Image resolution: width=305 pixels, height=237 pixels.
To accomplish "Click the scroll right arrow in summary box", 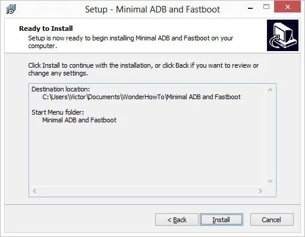I will click(260, 191).
